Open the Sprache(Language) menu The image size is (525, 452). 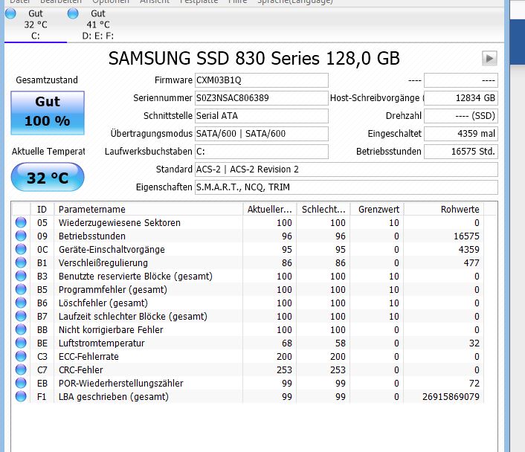point(295,1)
